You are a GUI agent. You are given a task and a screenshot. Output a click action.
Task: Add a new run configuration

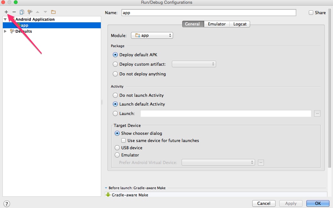point(6,12)
